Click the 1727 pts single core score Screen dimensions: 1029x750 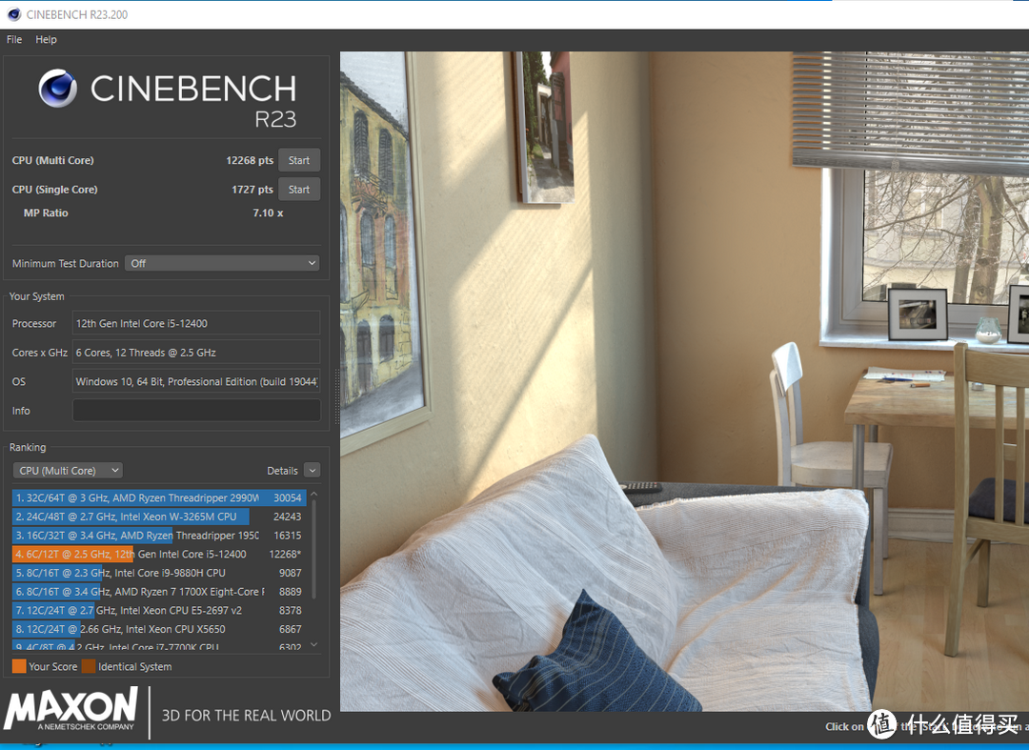[252, 189]
